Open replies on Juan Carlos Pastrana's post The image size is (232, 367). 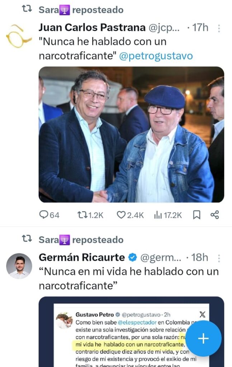49,215
